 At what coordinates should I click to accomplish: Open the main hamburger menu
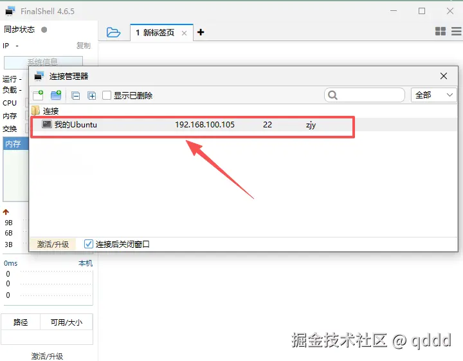(456, 32)
